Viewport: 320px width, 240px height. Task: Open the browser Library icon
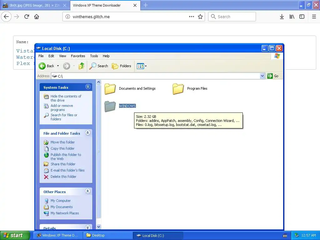[292, 17]
